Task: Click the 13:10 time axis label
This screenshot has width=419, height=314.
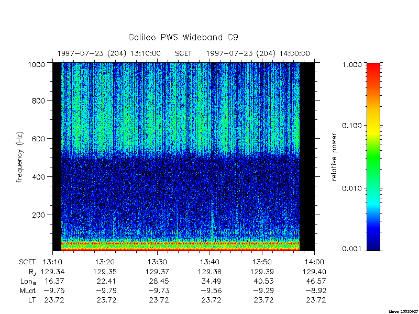Action: 53,262
